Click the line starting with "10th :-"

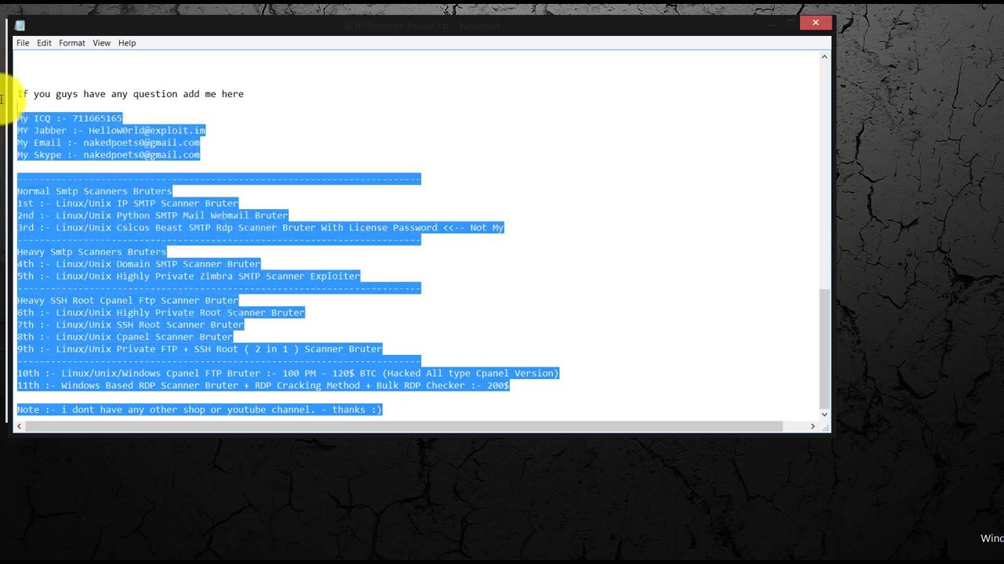(x=288, y=373)
